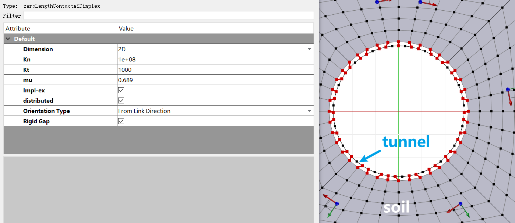Select the Kt attribute label
The height and width of the screenshot is (223, 515).
(x=27, y=70)
